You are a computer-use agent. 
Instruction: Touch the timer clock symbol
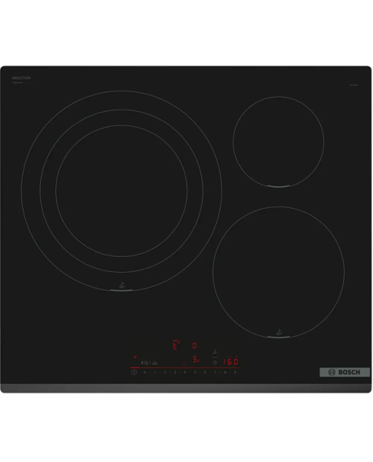(x=215, y=363)
